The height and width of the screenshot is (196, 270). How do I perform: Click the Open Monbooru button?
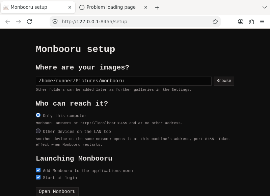(x=57, y=192)
